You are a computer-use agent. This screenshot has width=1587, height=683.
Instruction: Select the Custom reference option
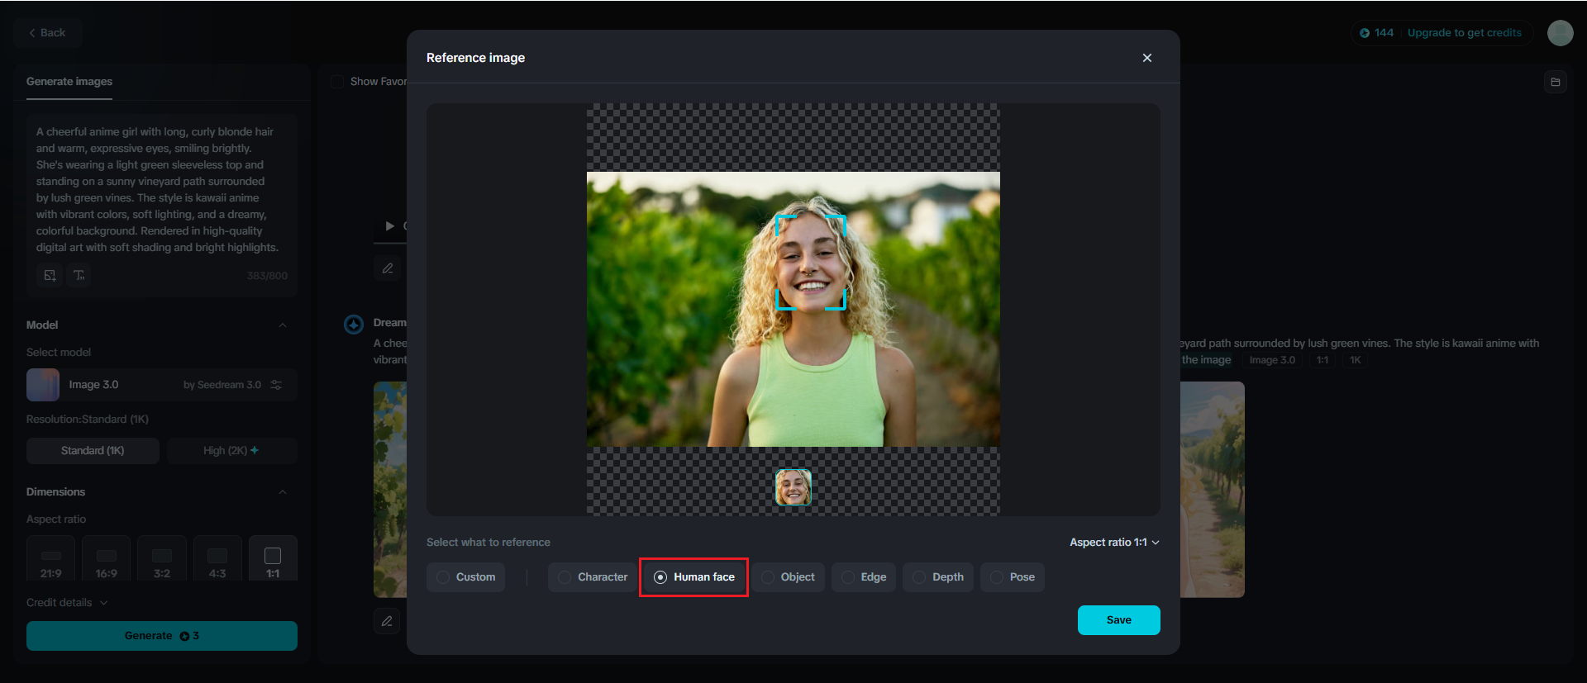click(466, 577)
